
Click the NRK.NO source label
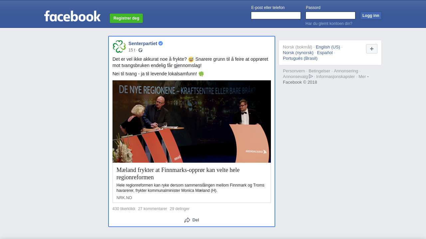click(124, 198)
